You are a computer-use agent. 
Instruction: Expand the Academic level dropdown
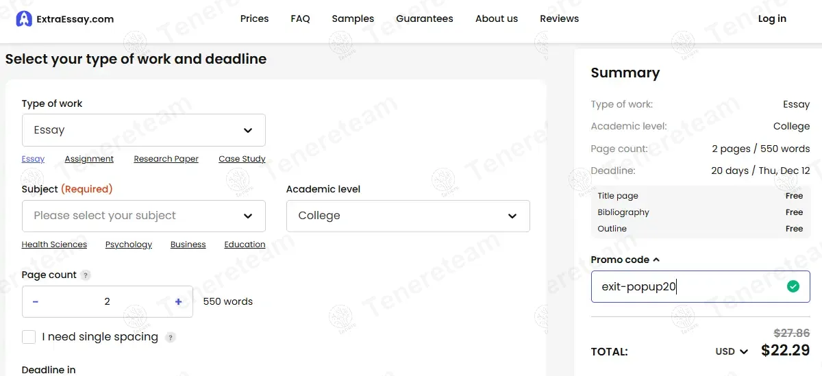pos(408,216)
